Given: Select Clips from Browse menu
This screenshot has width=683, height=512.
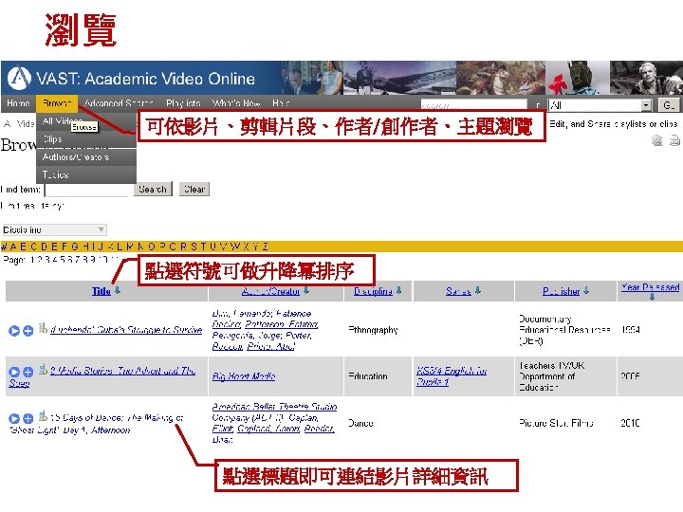Looking at the screenshot, I should point(86,138).
